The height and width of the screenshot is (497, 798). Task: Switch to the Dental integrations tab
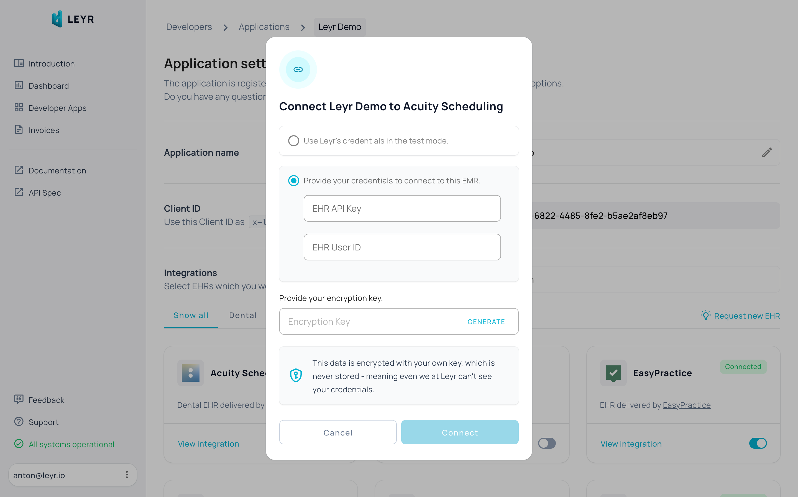coord(243,315)
